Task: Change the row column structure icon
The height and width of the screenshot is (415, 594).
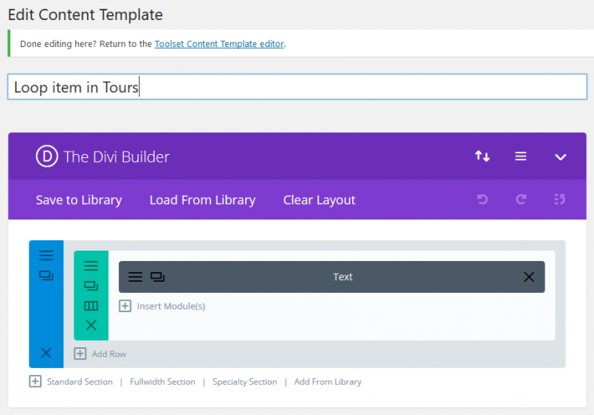Action: pyautogui.click(x=91, y=306)
